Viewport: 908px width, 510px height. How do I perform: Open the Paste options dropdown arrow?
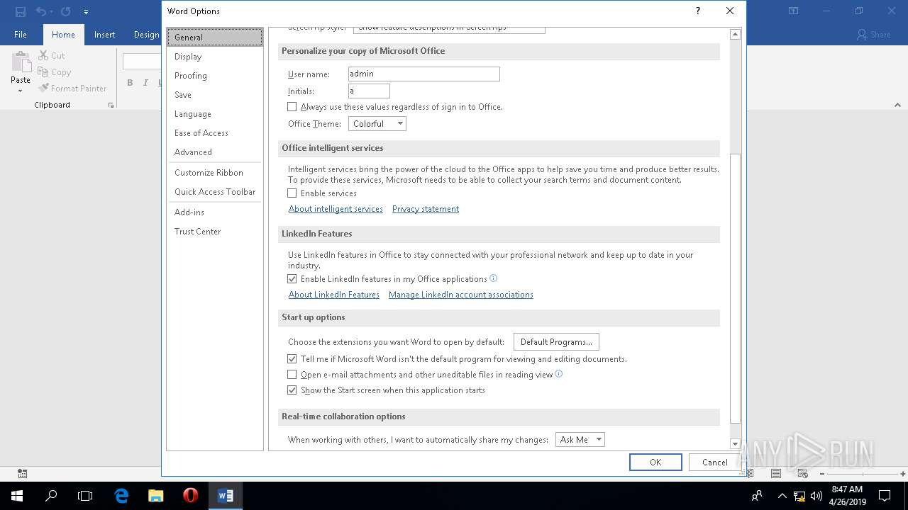click(20, 91)
